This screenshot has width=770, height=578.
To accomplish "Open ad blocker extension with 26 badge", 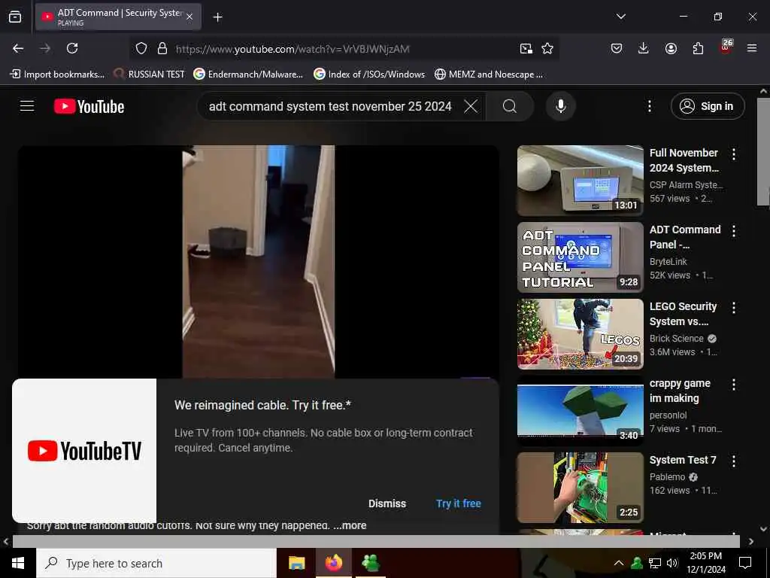I will point(726,47).
